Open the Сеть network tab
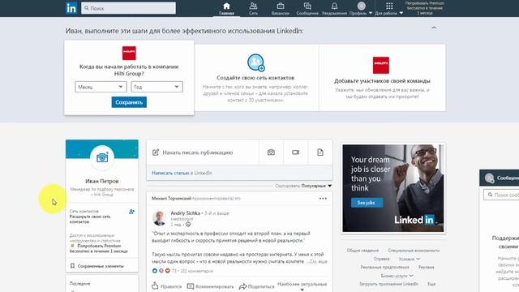 click(x=253, y=9)
